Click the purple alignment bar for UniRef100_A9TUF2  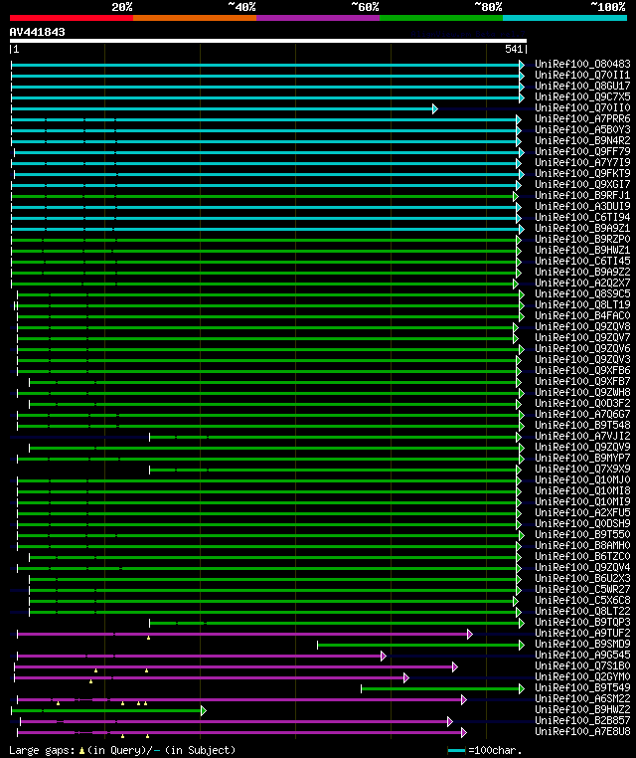click(x=244, y=634)
